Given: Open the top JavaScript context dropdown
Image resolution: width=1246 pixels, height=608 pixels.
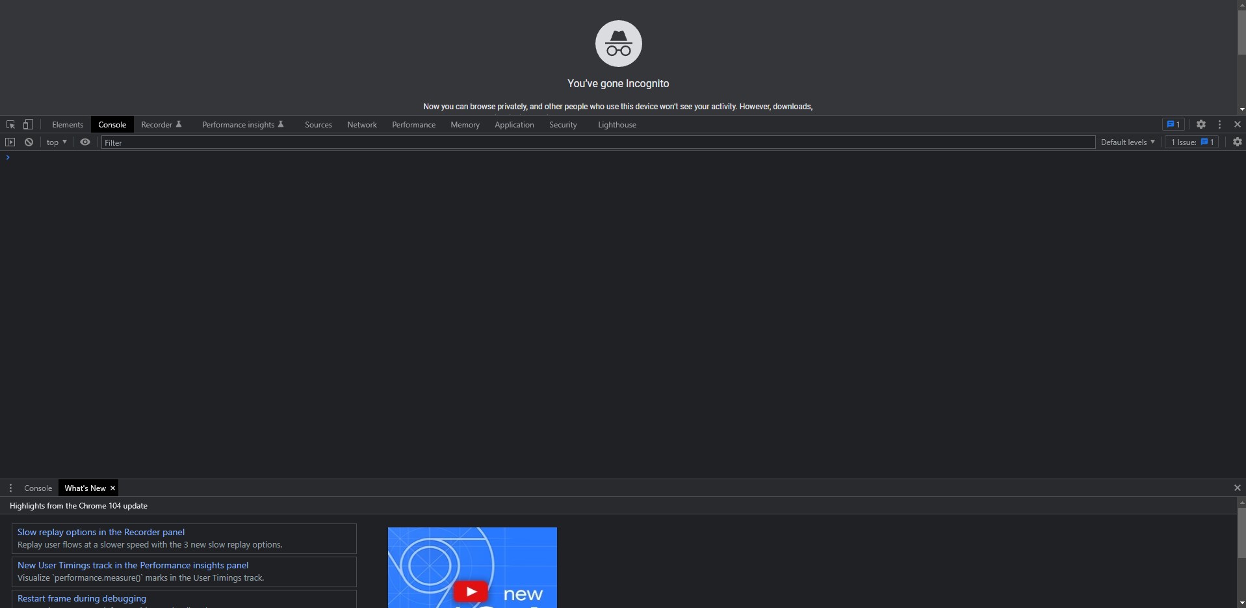Looking at the screenshot, I should pyautogui.click(x=57, y=142).
